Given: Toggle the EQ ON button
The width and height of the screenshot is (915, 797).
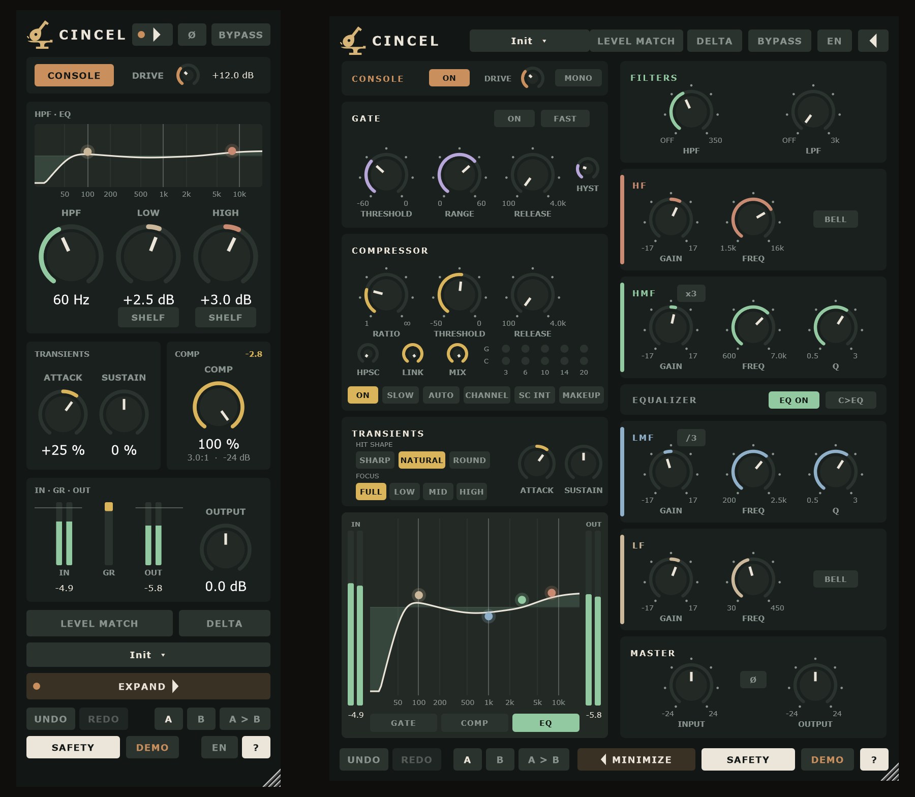Looking at the screenshot, I should (x=794, y=400).
